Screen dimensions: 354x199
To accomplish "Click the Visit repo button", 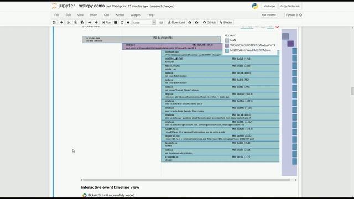I will (269, 6).
